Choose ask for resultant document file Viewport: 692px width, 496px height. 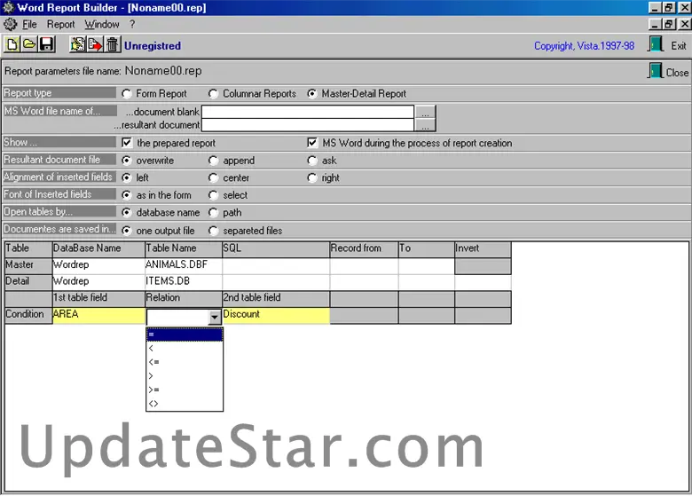click(x=312, y=161)
